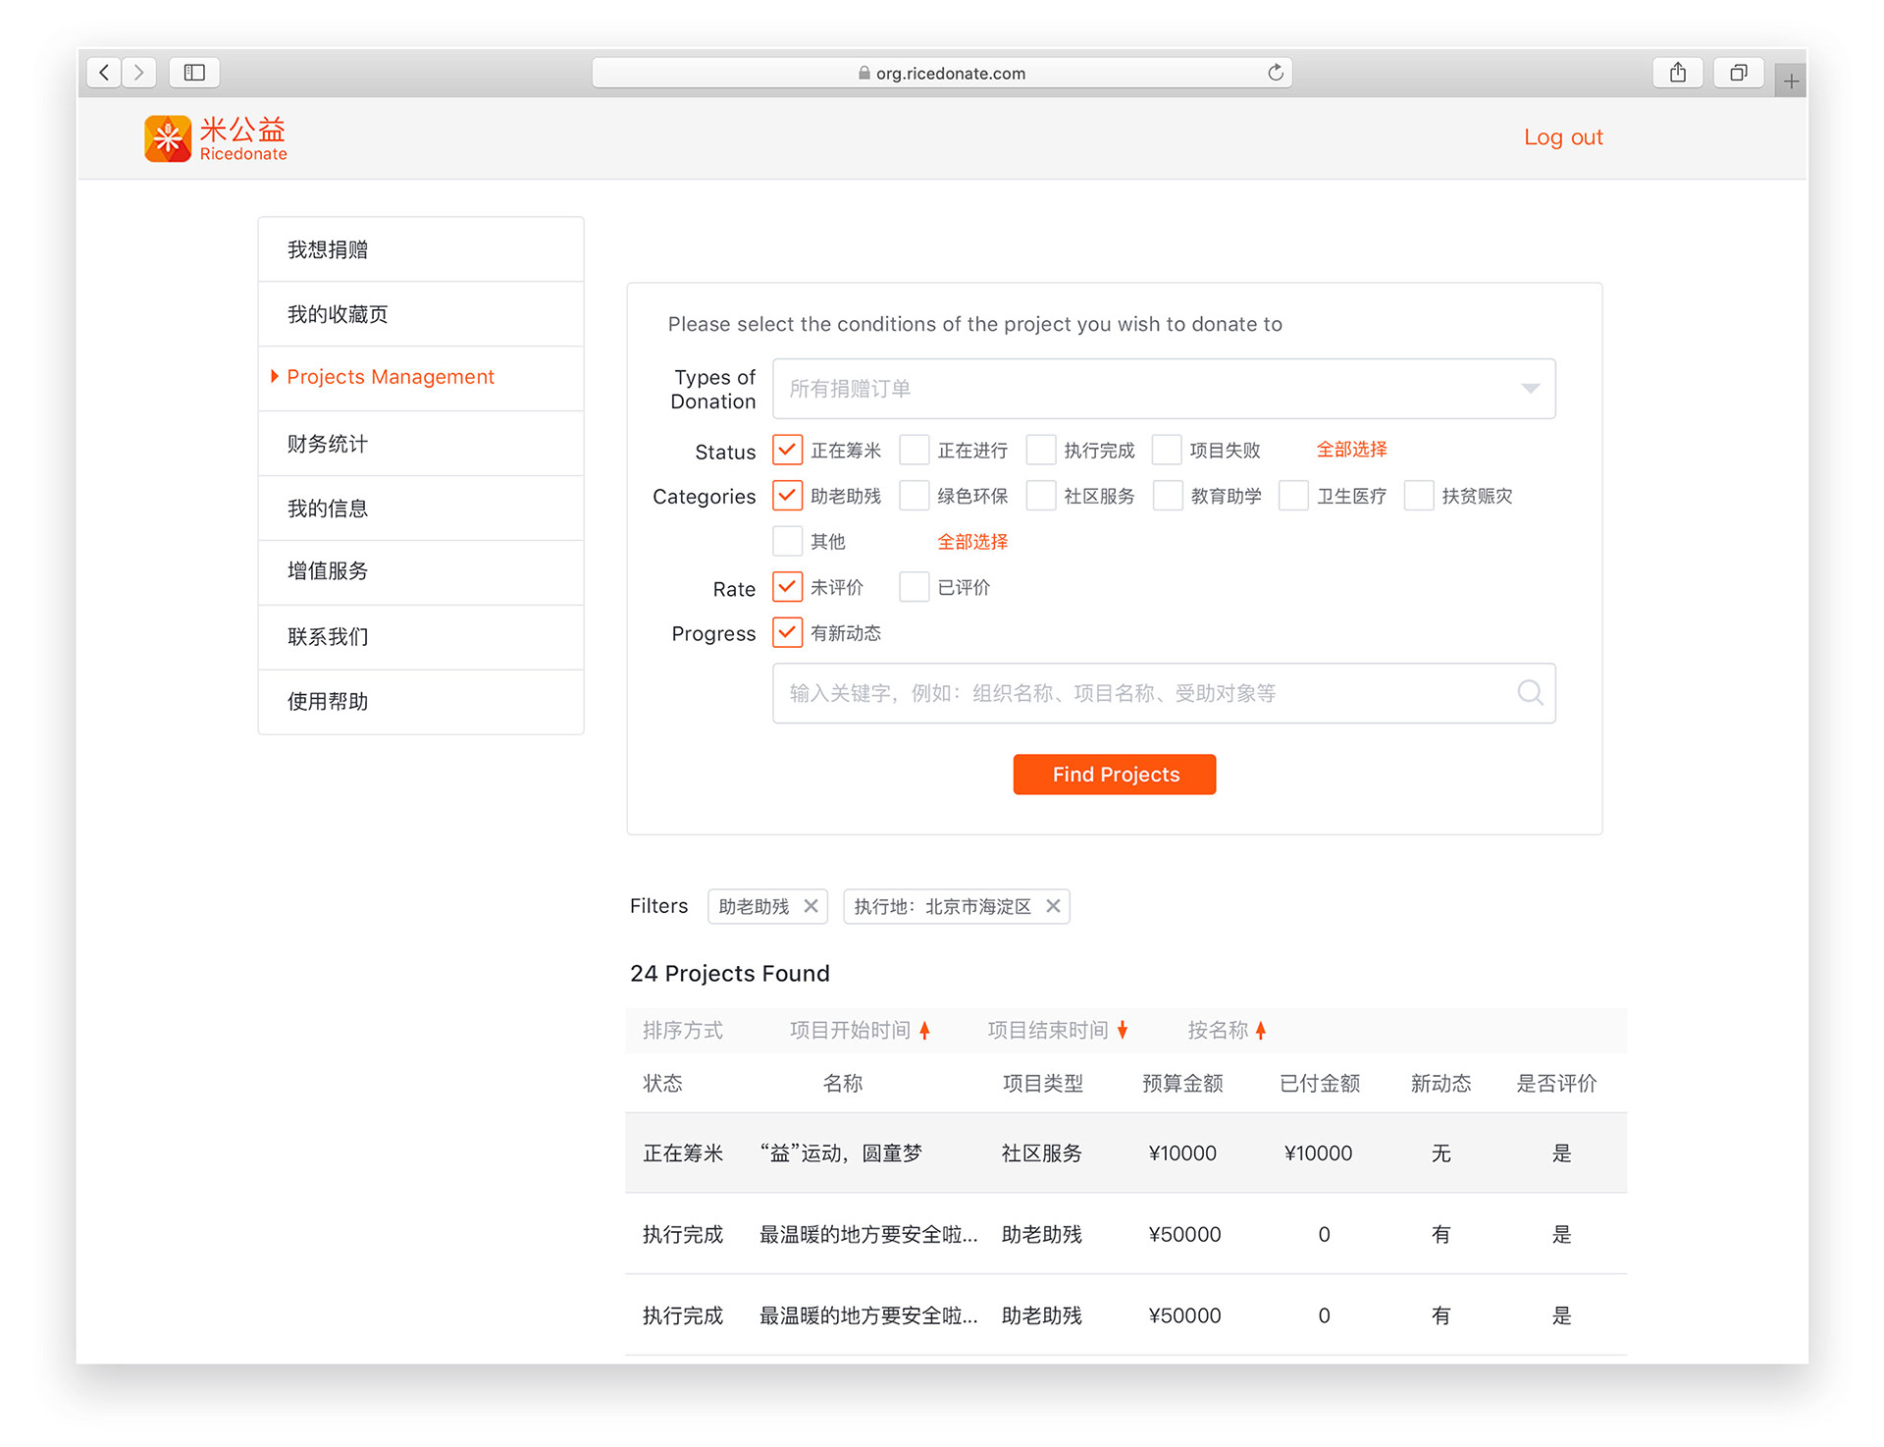Reload the page with refresh icon
Screen dimensions: 1884x1447
pyautogui.click(x=1275, y=72)
